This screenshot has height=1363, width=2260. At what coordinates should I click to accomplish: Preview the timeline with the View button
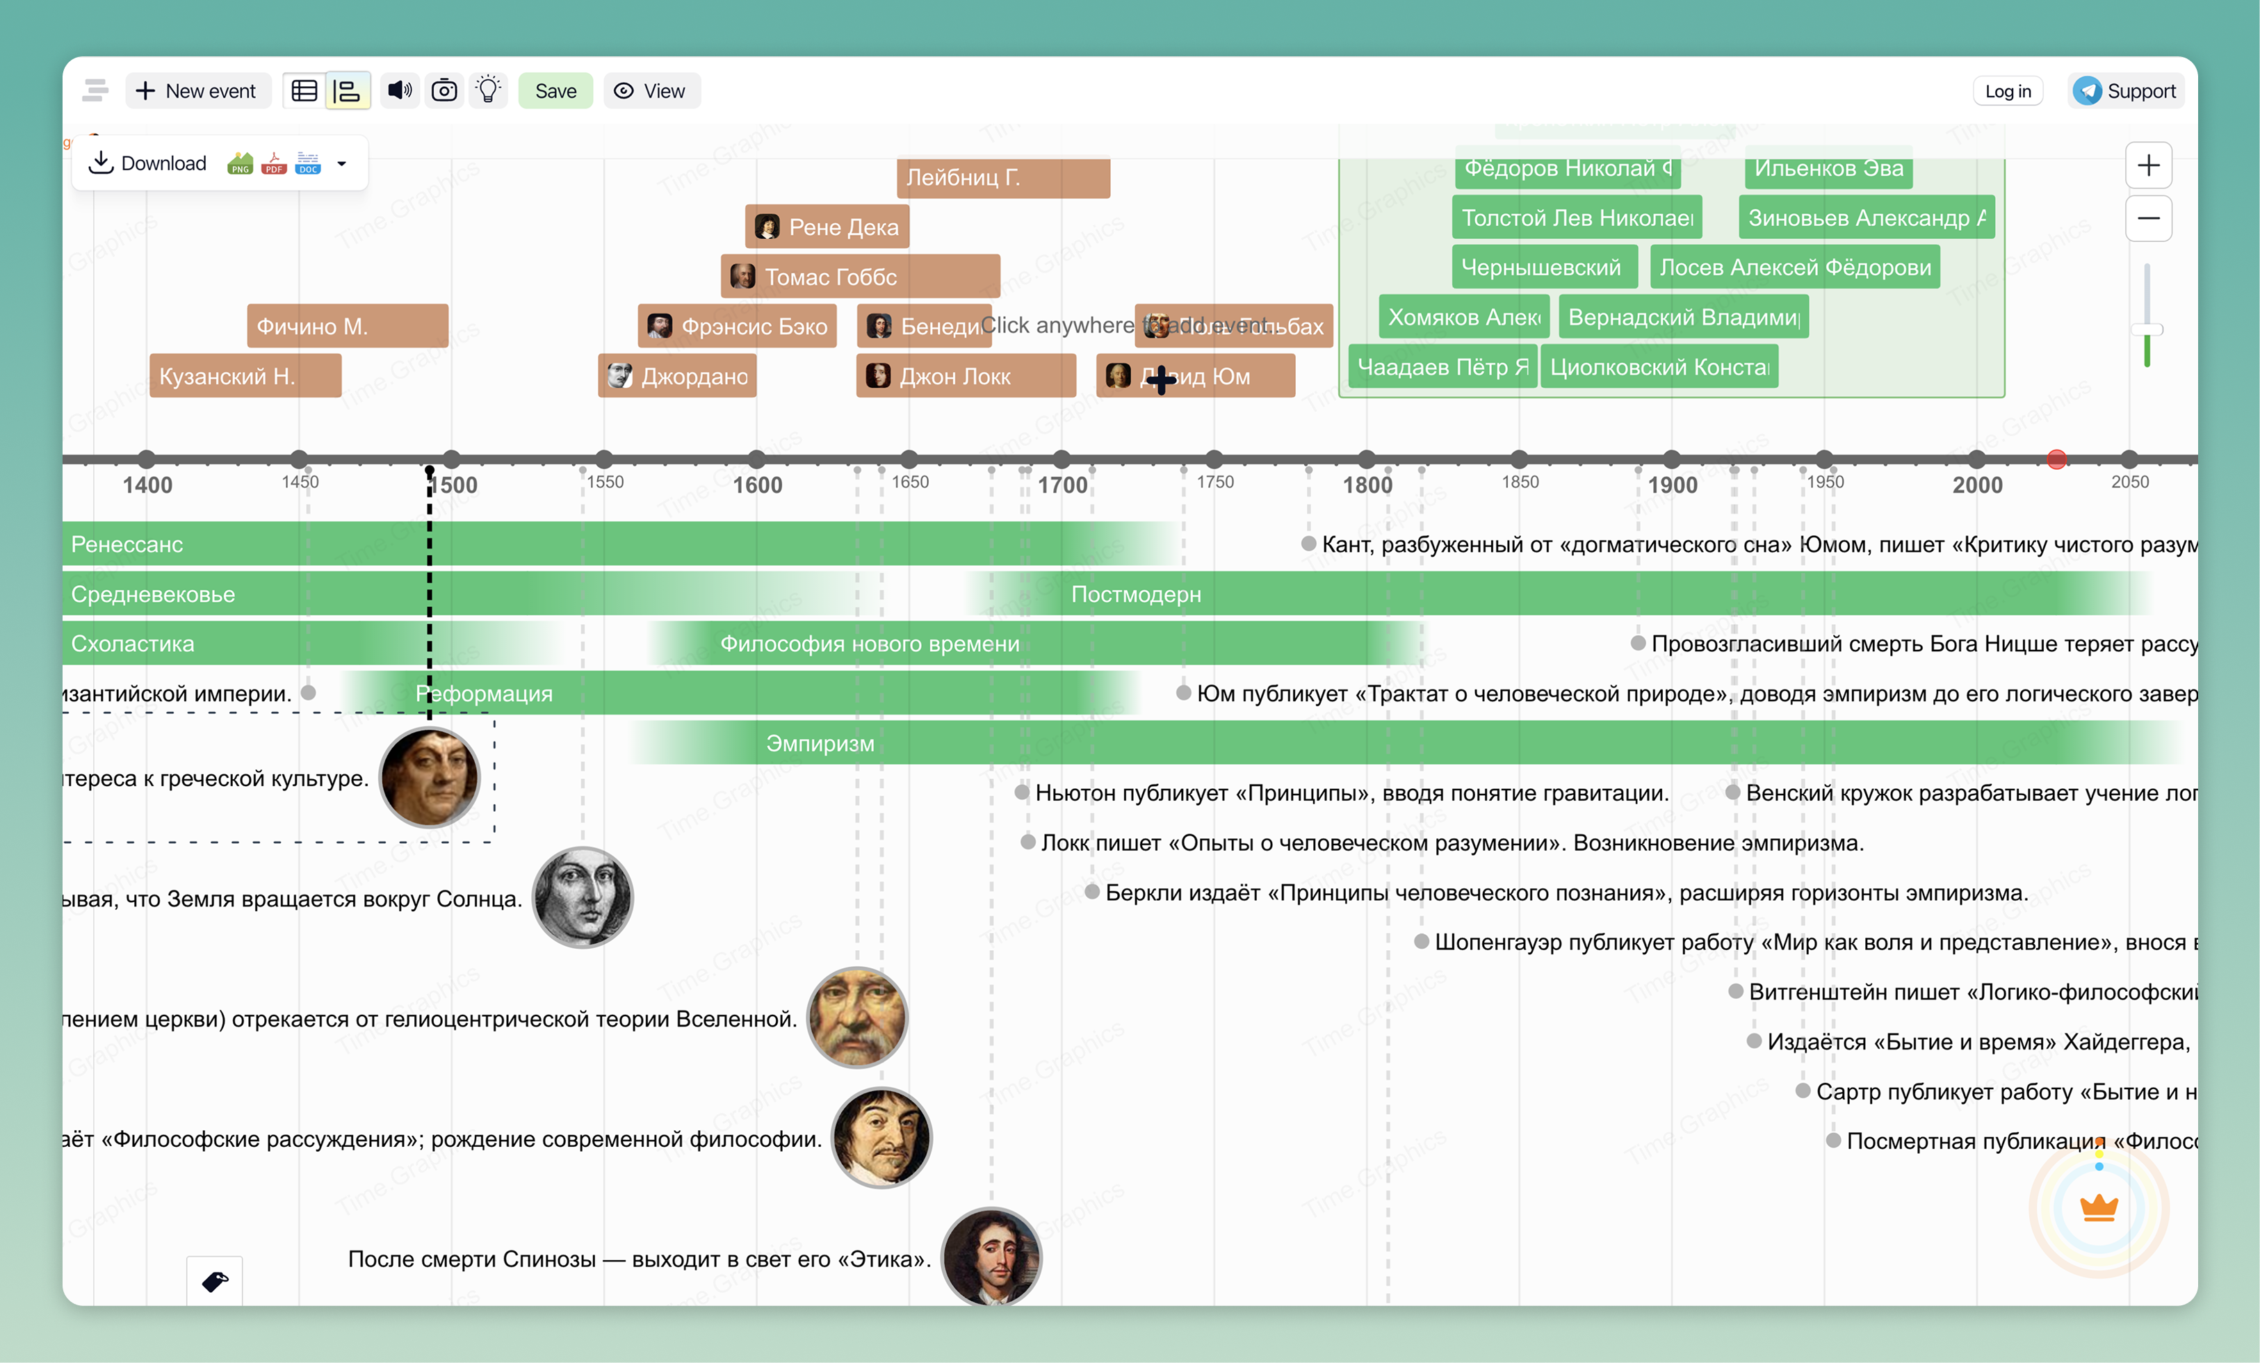click(x=651, y=90)
